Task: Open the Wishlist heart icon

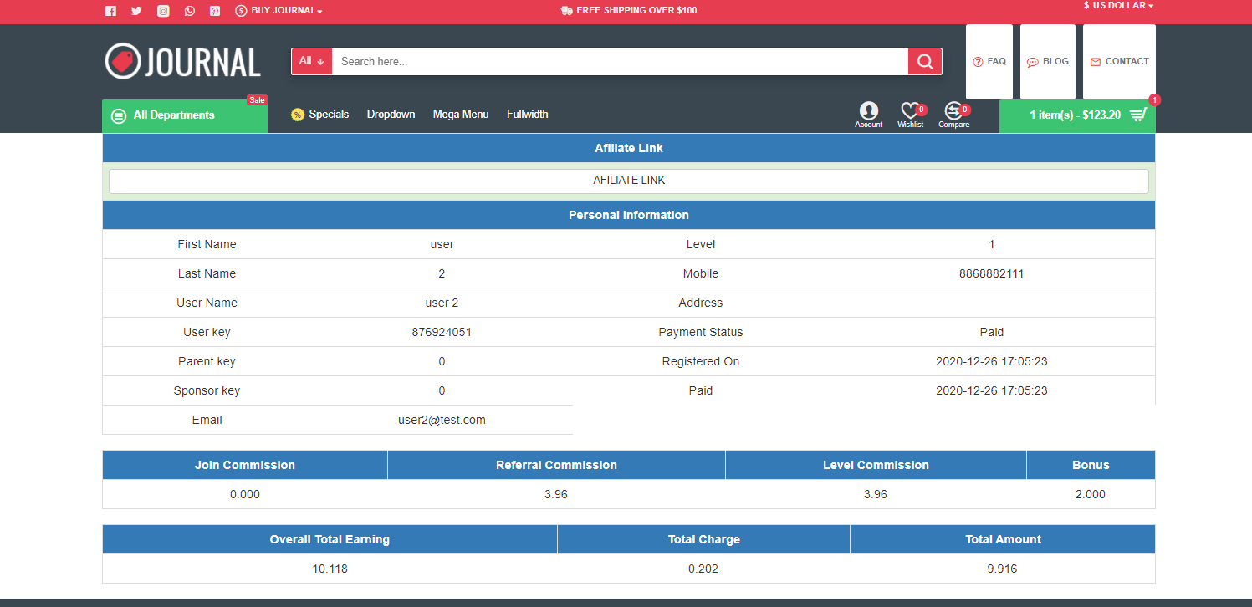Action: [x=911, y=111]
